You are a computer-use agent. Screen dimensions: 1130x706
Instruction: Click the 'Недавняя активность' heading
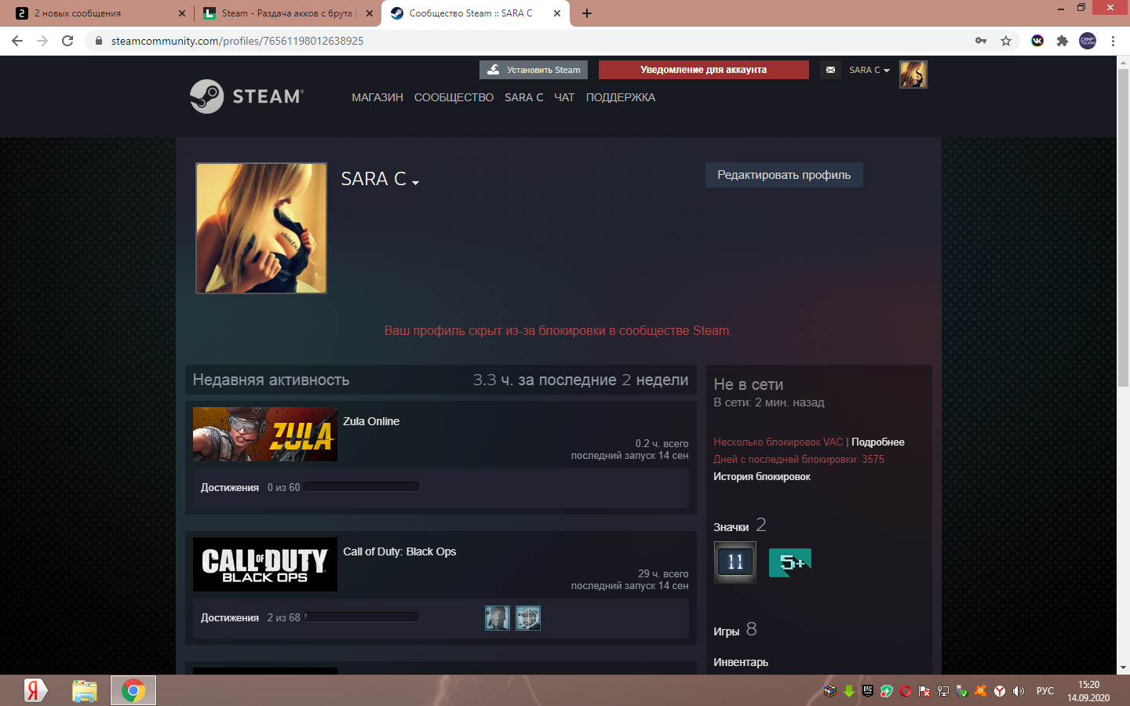pos(272,380)
